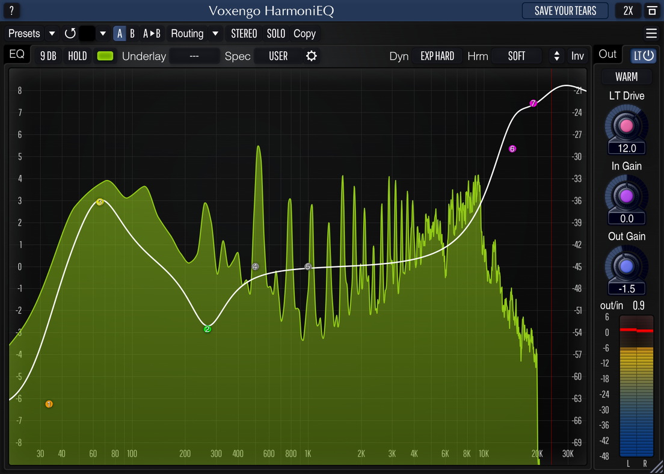Toggle the LT limiter power switch

click(643, 54)
